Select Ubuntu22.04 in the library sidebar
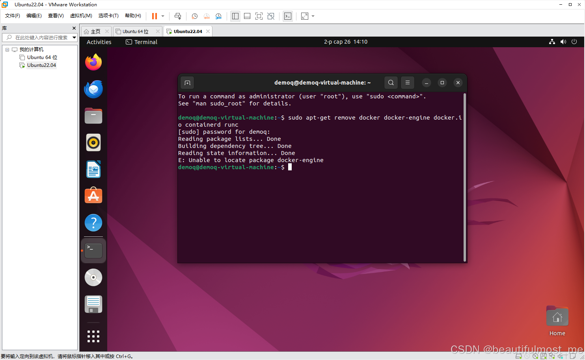 pyautogui.click(x=41, y=65)
